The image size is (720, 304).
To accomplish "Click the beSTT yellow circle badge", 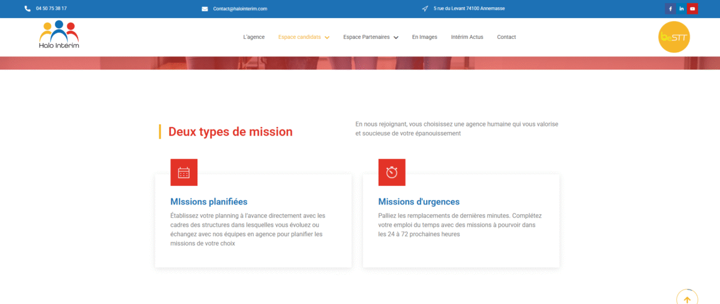I will click(674, 37).
